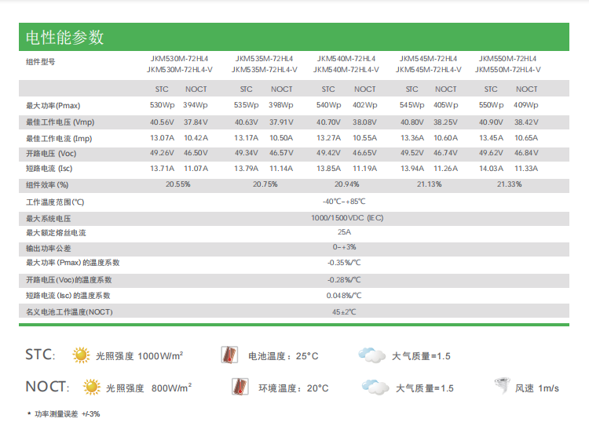Click the 20.75% efficiency value
589x444 pixels.
(x=265, y=184)
